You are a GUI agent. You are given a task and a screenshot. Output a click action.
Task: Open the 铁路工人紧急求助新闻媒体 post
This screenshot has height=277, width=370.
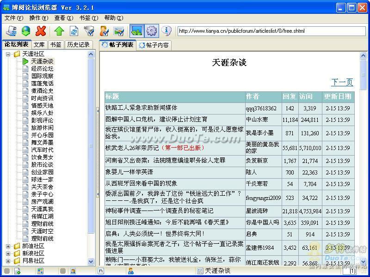click(142, 108)
